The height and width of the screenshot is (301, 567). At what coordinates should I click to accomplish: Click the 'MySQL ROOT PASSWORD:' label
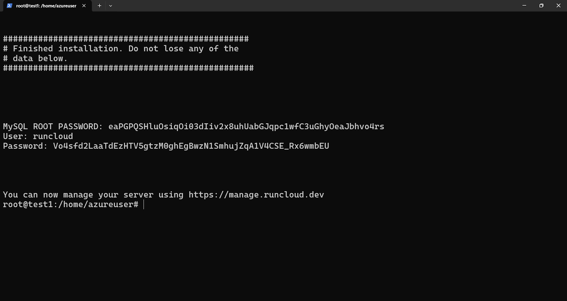[53, 126]
